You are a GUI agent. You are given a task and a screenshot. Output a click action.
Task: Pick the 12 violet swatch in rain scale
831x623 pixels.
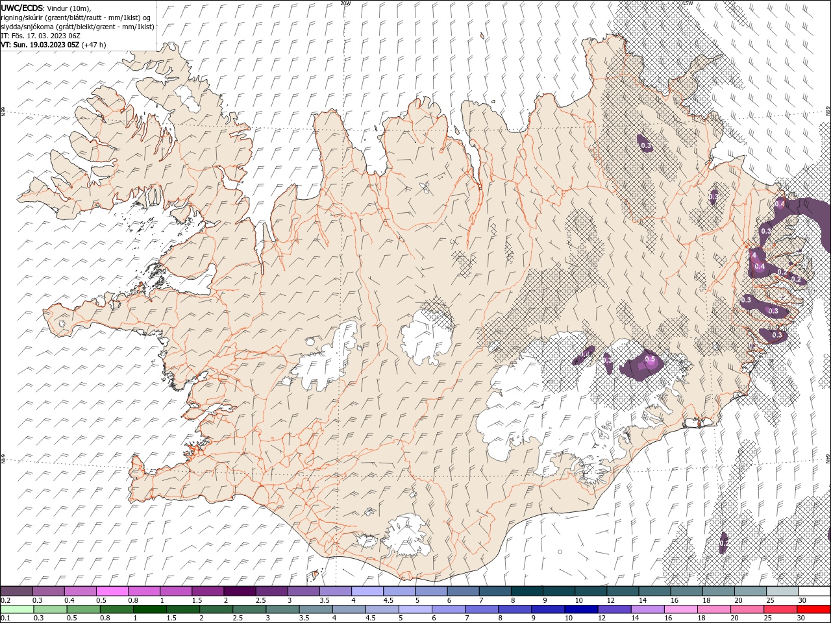point(614,609)
